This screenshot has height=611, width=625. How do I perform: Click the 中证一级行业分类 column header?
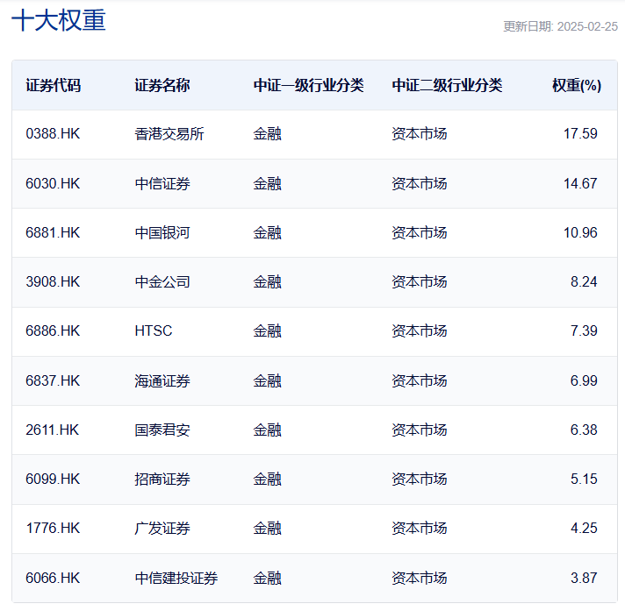(x=308, y=86)
